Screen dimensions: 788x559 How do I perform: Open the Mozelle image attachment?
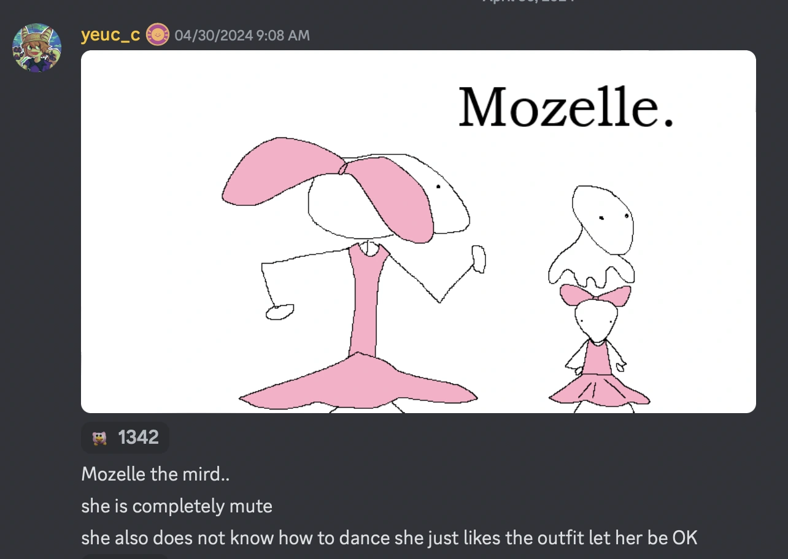(x=419, y=232)
